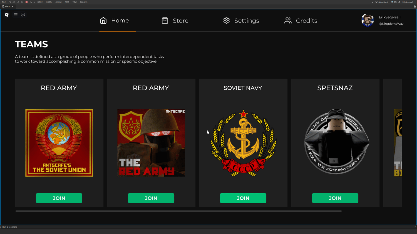Click the Redo arrow icon
This screenshot has height=234, width=417.
click(x=18, y=2)
